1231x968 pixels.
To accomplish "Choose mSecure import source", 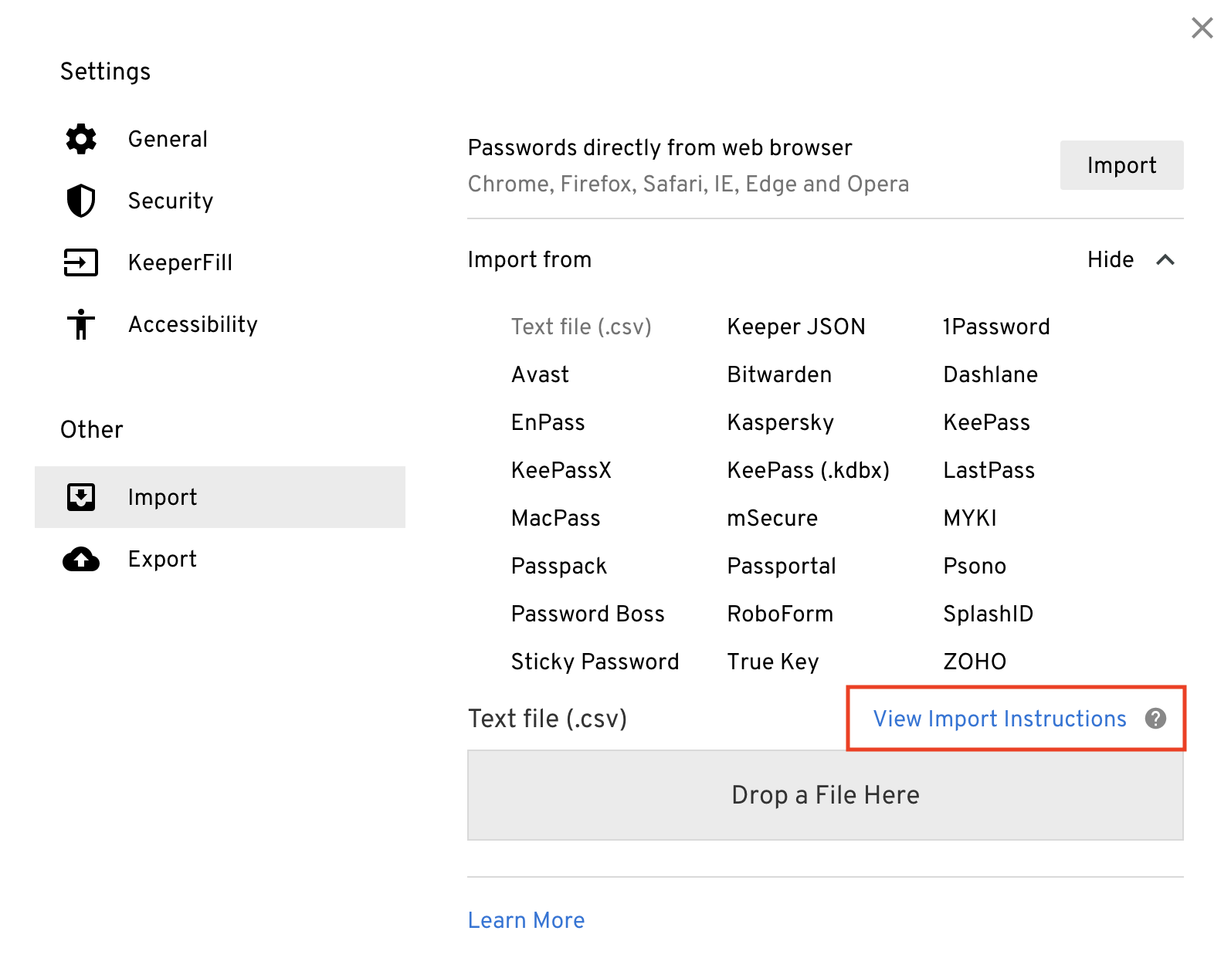I will (x=772, y=518).
